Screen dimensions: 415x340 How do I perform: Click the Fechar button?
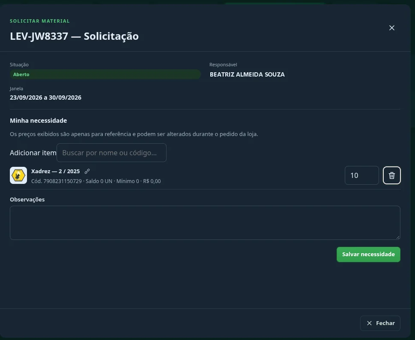pos(380,323)
